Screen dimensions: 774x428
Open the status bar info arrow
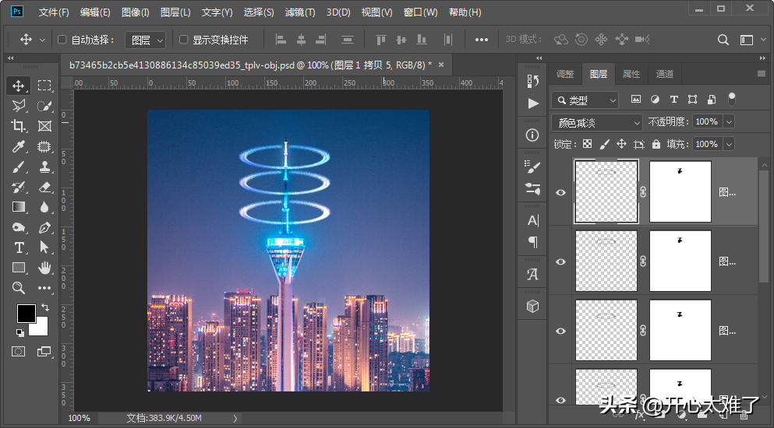coord(235,418)
